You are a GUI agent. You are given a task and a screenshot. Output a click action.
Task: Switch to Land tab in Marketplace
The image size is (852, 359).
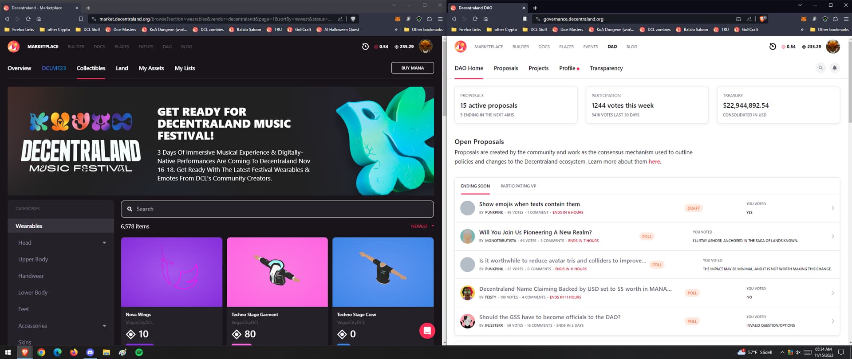click(x=122, y=68)
